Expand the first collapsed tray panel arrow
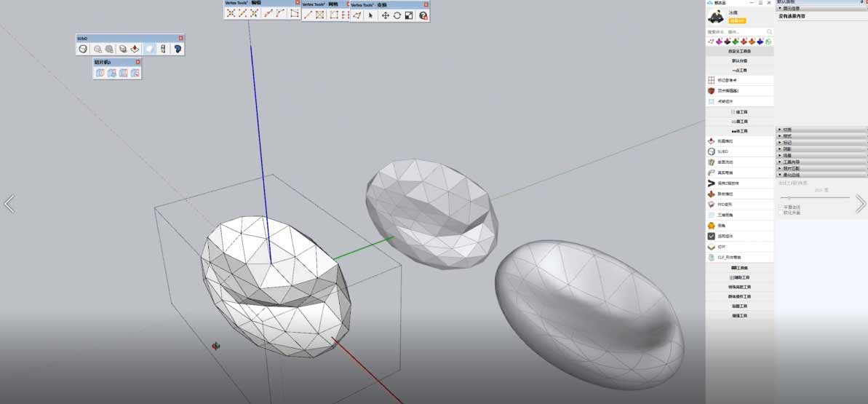 tap(780, 130)
